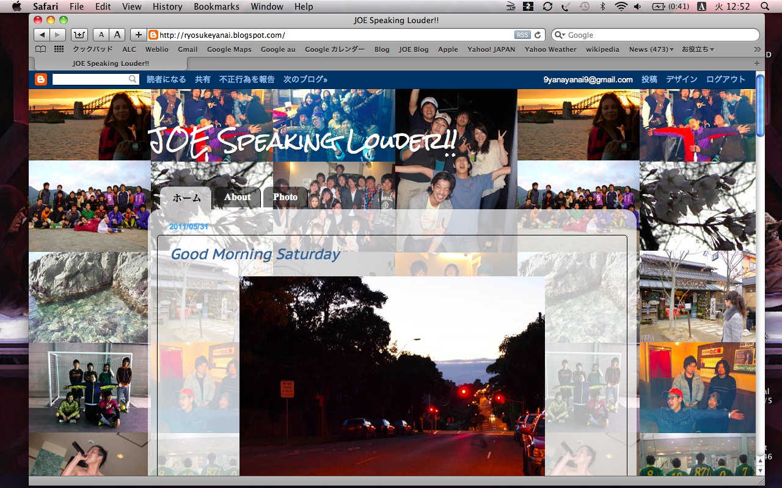
Task: Open the お役立ち bookmark folder dropdown
Action: (698, 49)
